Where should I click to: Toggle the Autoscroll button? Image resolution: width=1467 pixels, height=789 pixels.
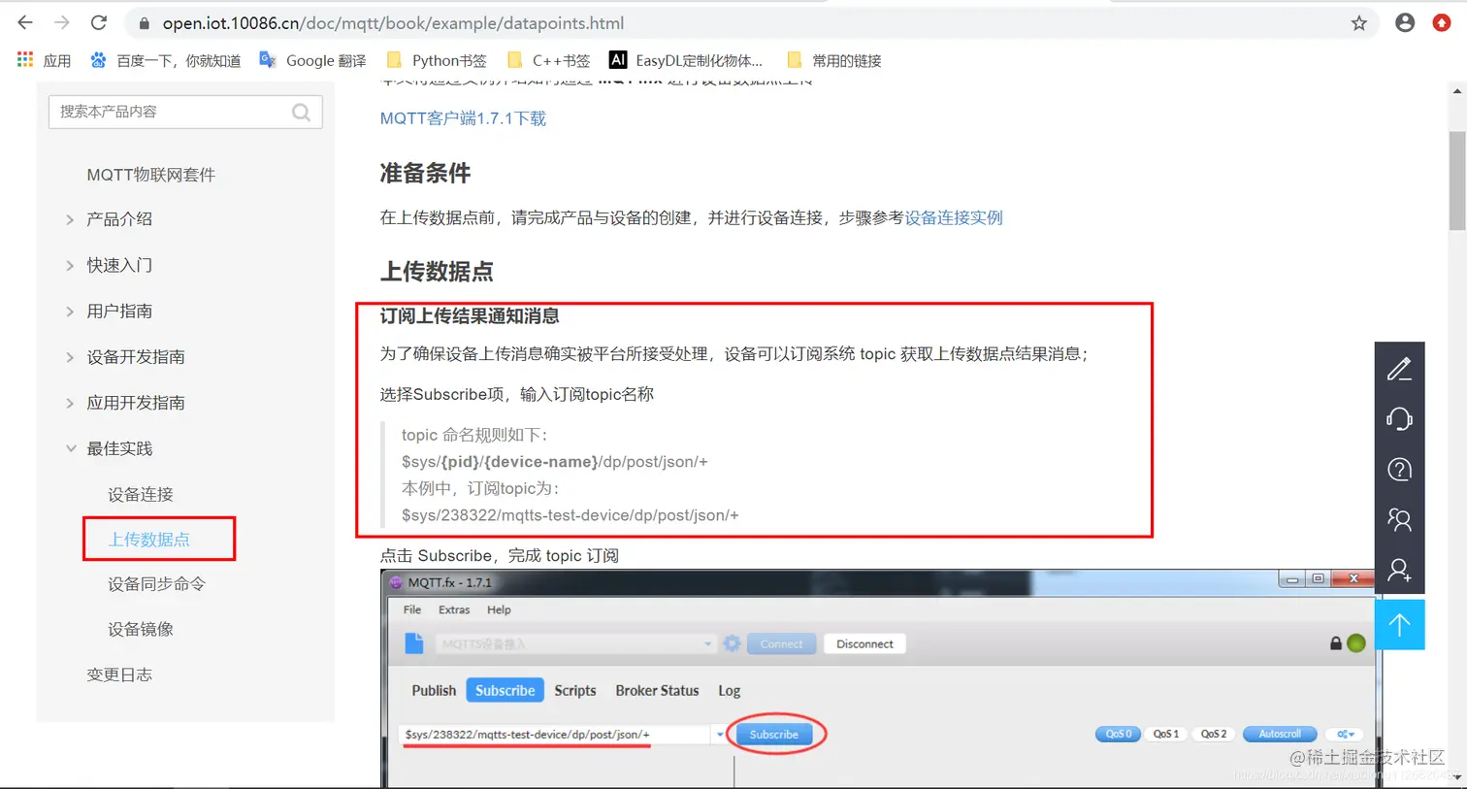click(x=1280, y=735)
